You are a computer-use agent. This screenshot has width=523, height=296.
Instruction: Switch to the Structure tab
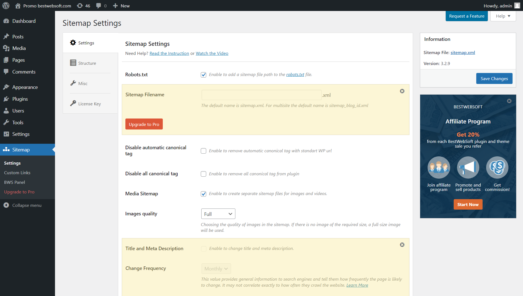click(x=87, y=63)
